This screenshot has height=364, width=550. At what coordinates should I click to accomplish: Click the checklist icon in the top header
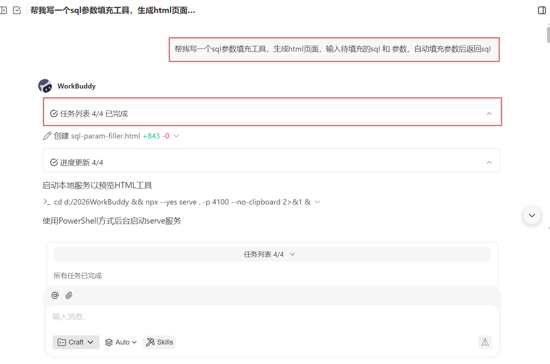click(x=17, y=10)
